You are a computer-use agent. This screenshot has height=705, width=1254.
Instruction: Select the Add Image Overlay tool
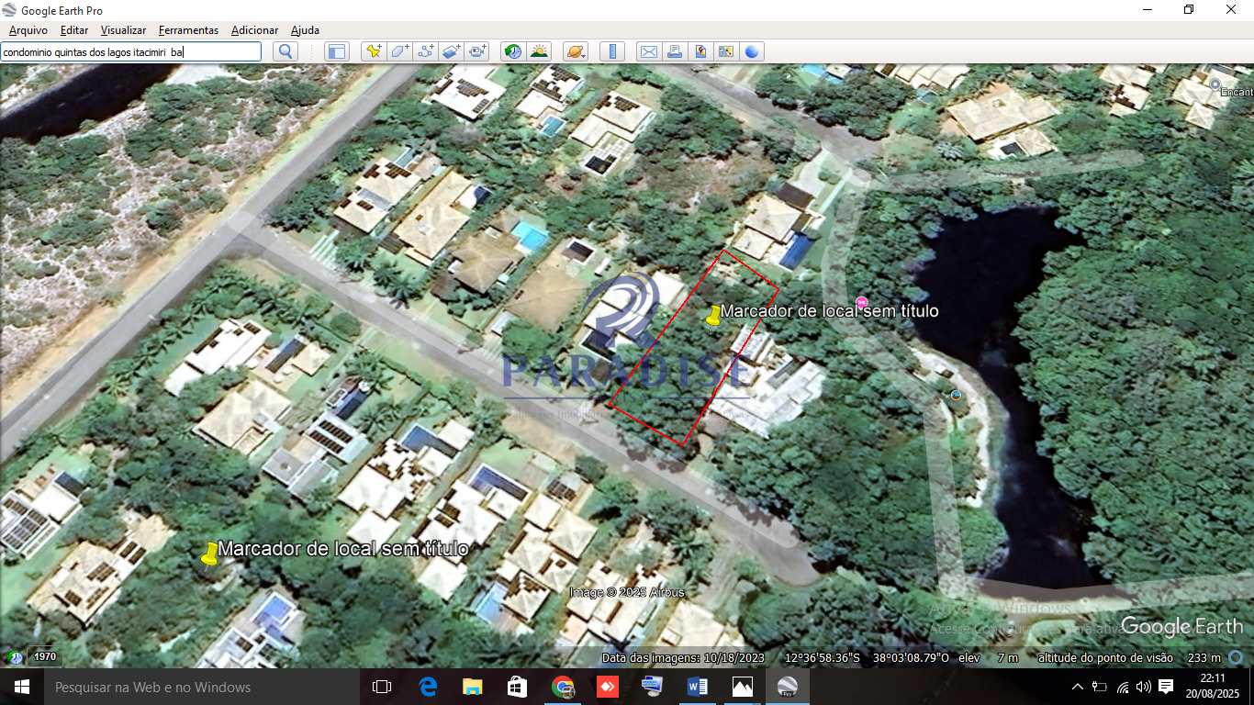[x=451, y=51]
